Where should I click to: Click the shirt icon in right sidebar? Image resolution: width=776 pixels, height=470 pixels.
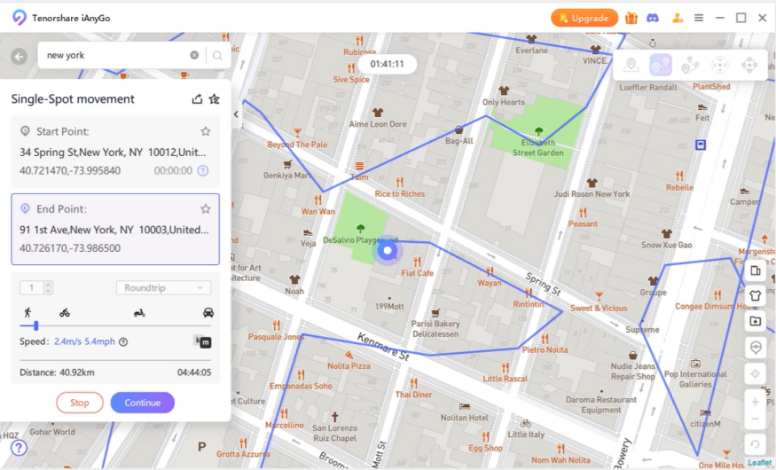coord(756,296)
